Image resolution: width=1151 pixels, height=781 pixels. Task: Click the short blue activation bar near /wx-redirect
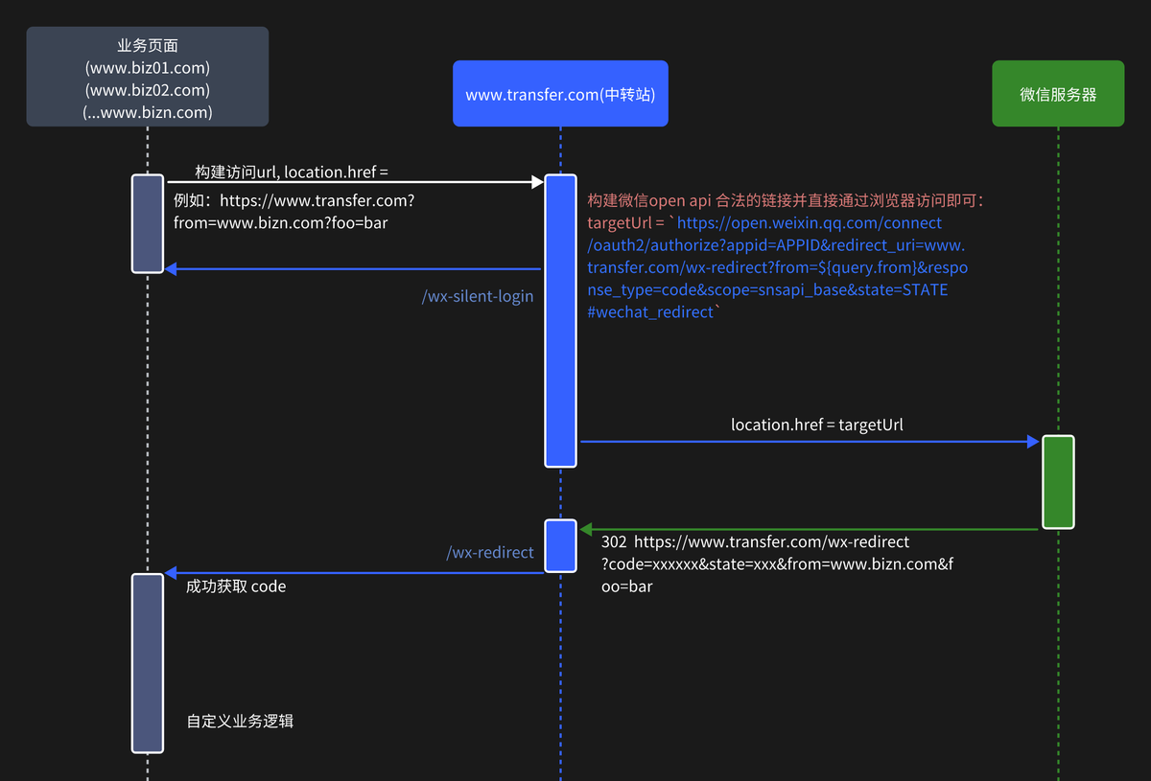[x=560, y=546]
